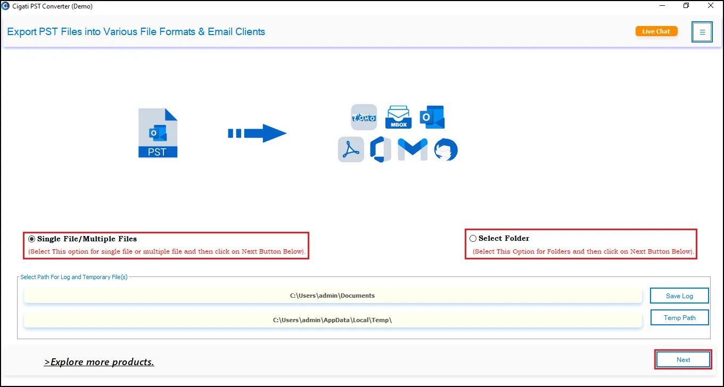Click the log path field C:\Users\admin\Documents

333,296
